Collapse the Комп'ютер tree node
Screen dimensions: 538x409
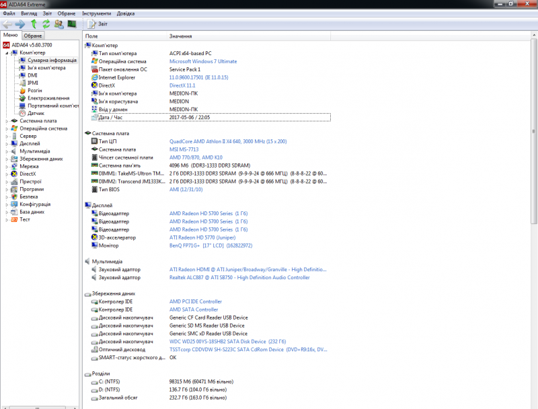(5, 53)
